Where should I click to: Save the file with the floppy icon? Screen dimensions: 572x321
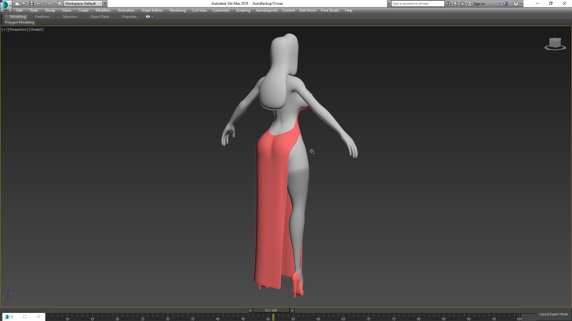coord(31,4)
